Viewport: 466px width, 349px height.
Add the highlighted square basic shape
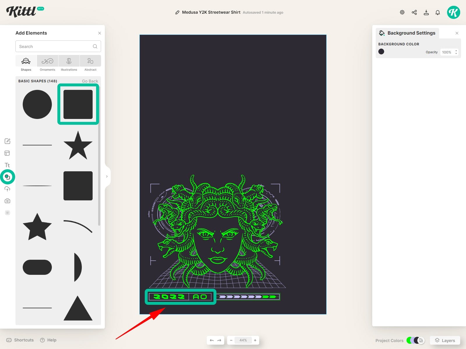[78, 104]
